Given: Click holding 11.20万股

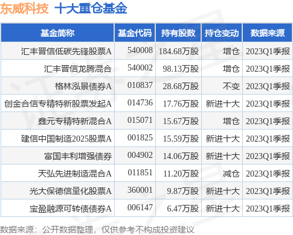Looking at the screenshot, I should tap(181, 174).
